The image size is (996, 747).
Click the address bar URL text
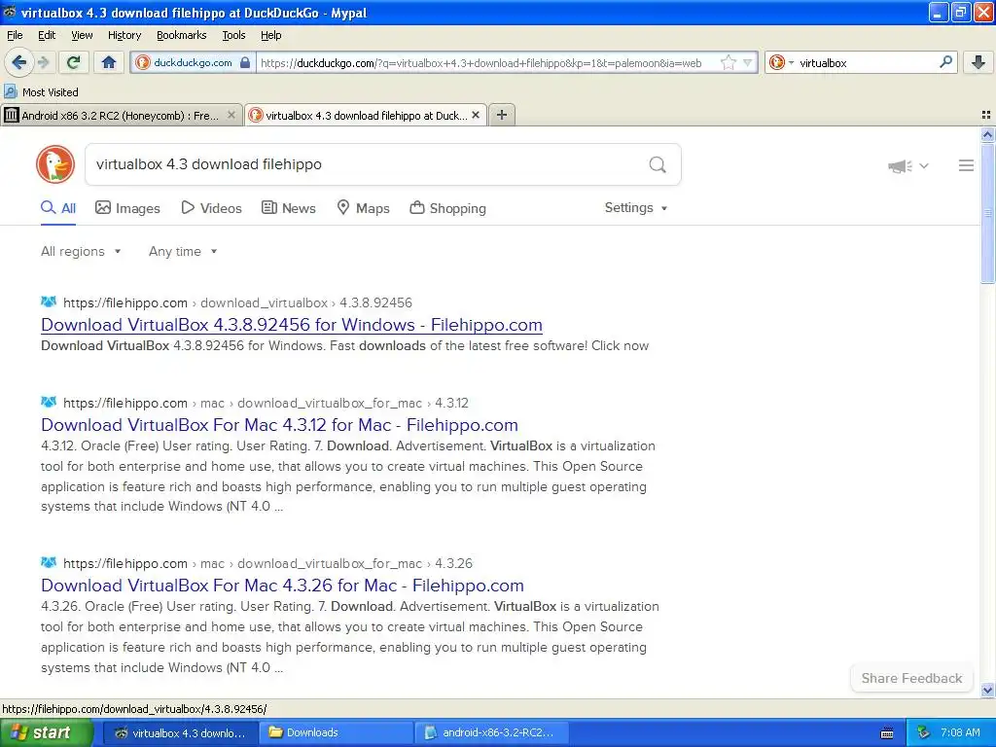[x=480, y=63]
